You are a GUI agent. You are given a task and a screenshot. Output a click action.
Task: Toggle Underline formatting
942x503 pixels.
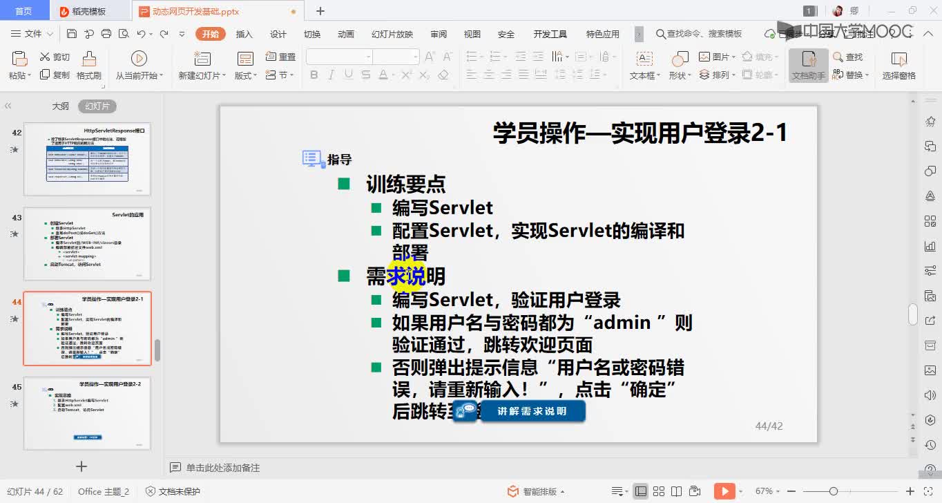(348, 75)
